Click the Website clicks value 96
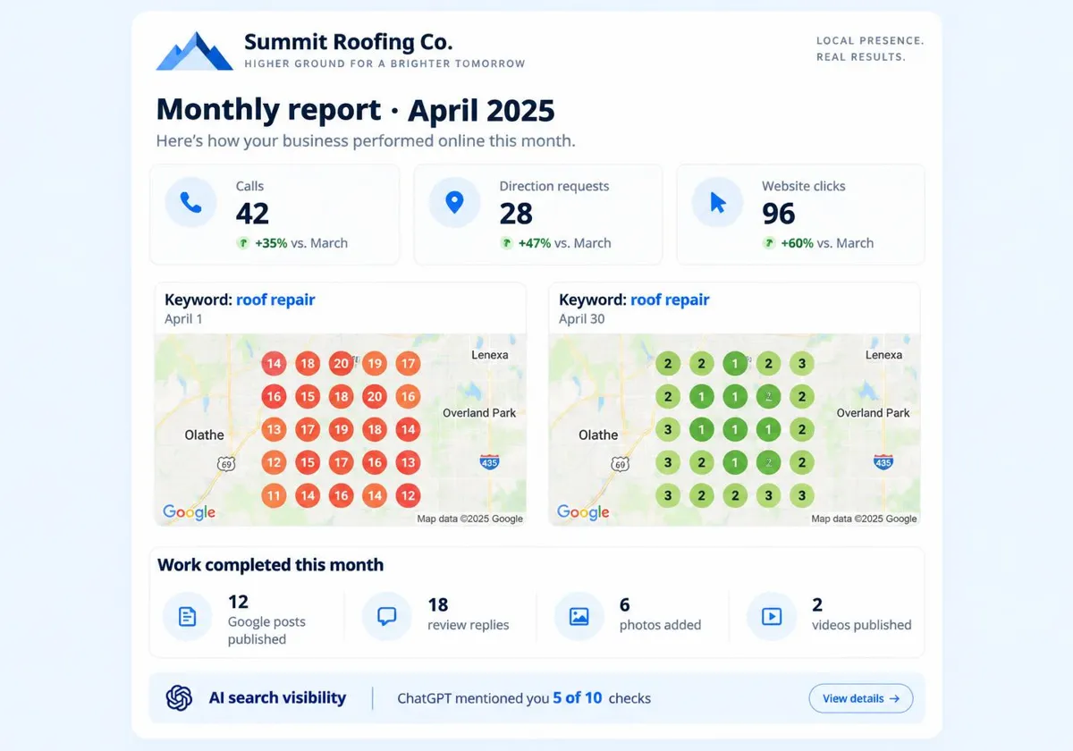 point(779,214)
